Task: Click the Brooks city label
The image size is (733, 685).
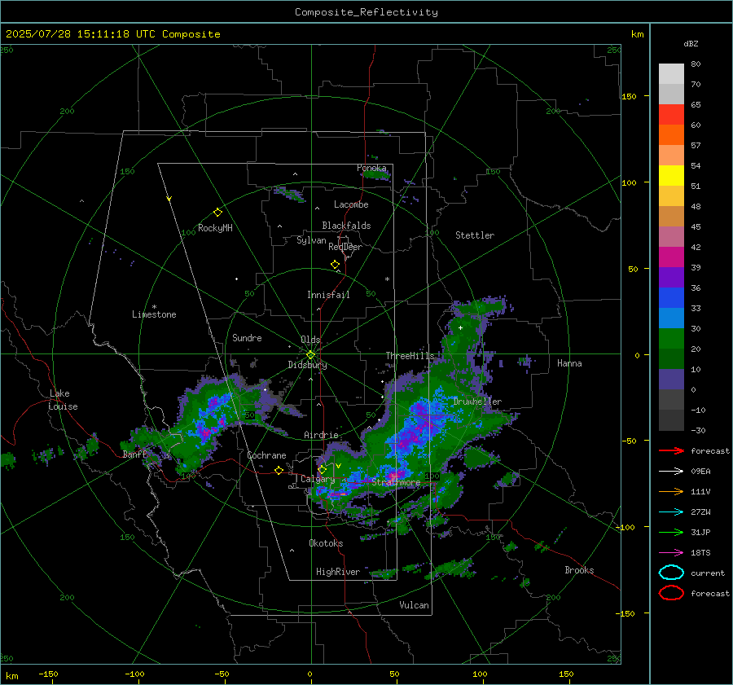Action: click(x=579, y=570)
